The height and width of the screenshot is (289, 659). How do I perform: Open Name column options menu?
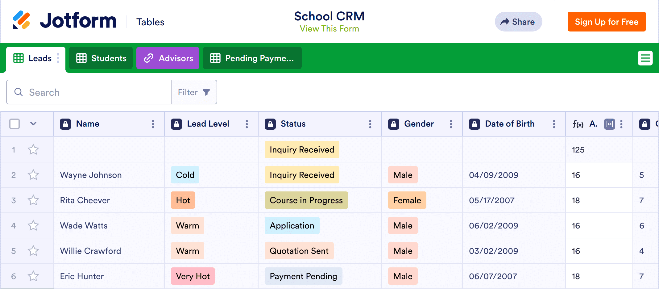[153, 124]
